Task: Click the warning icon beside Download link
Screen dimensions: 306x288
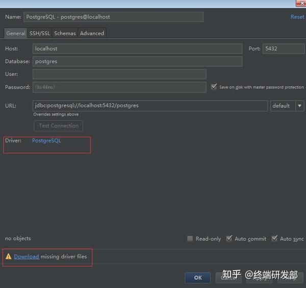Action: coord(9,256)
